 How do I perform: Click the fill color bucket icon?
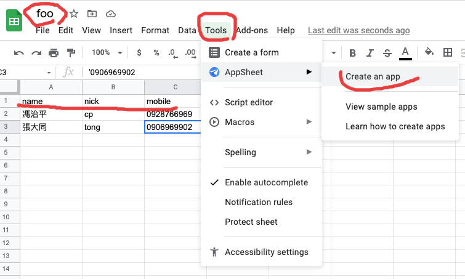pos(429,53)
